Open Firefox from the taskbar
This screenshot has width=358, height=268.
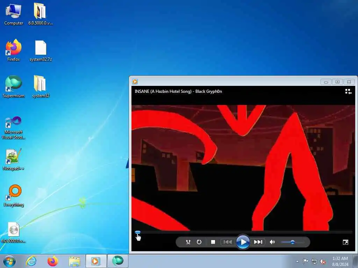53,261
